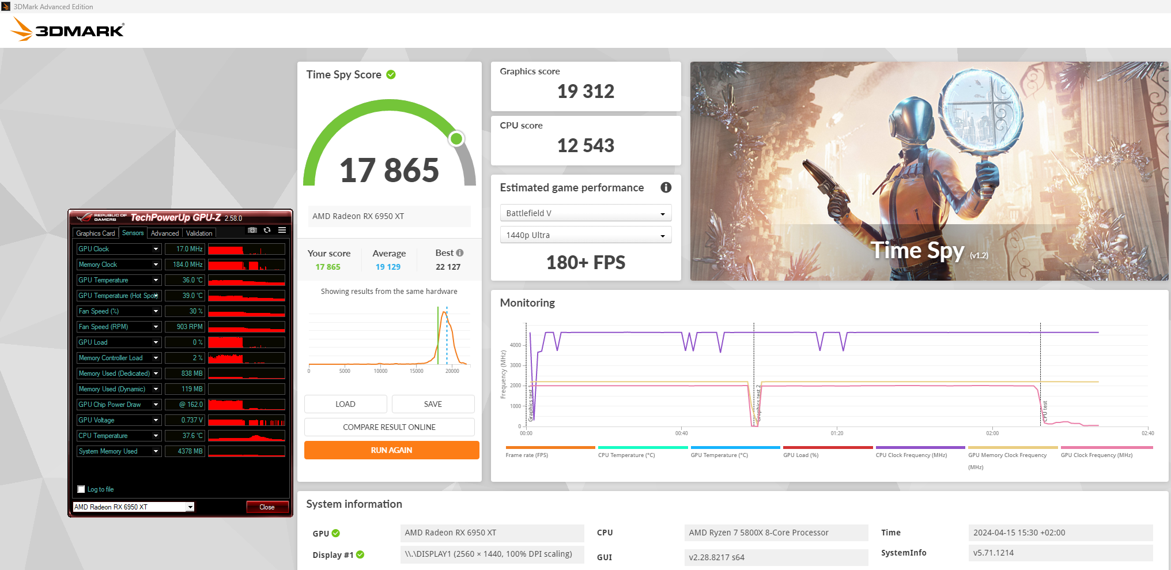Viewport: 1171px width, 570px height.
Task: Open the GPU Voltage sensor dropdown
Action: [x=156, y=420]
